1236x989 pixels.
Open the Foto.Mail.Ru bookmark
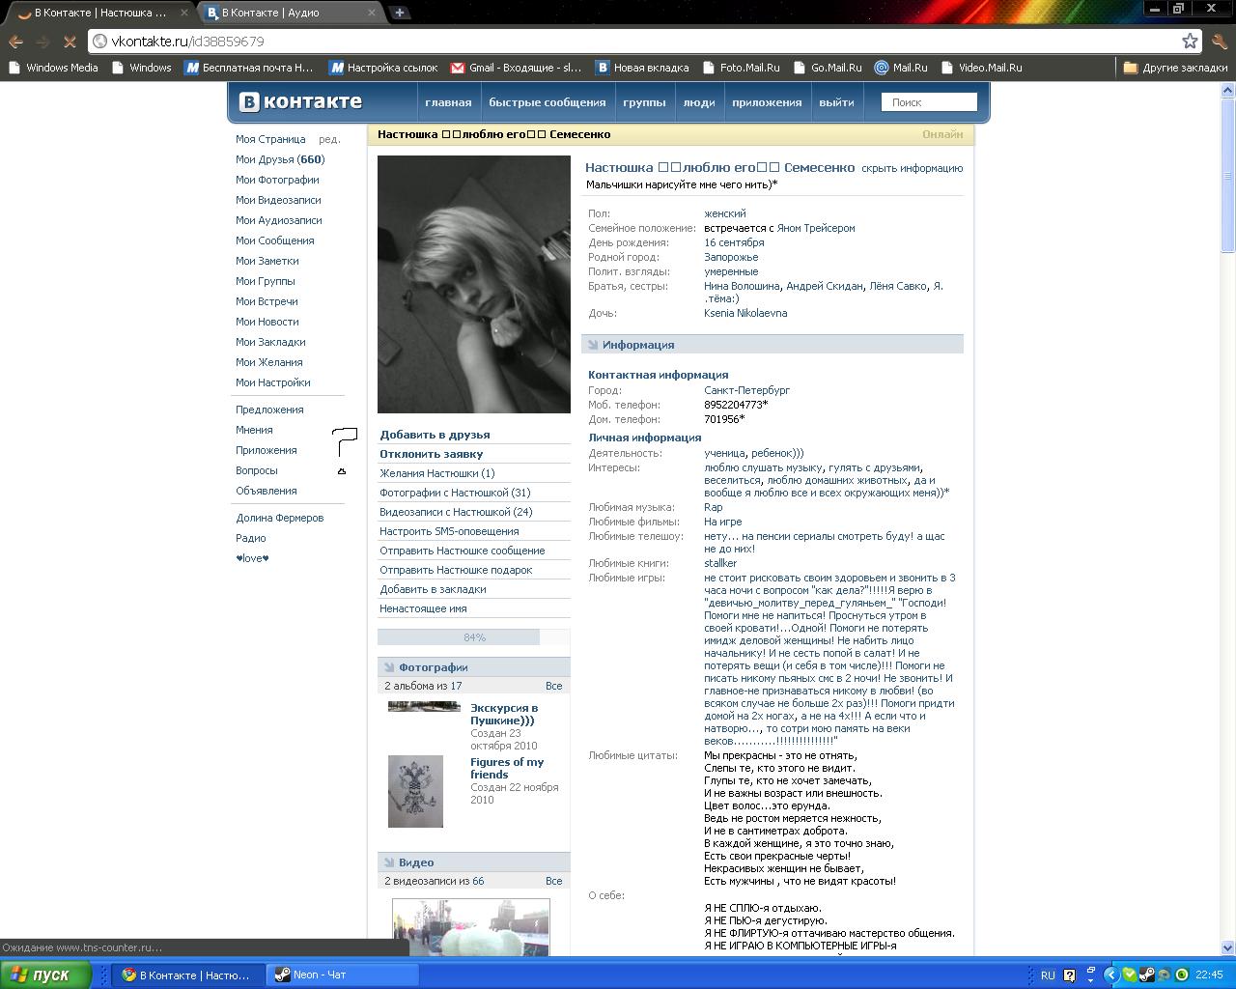pos(741,68)
